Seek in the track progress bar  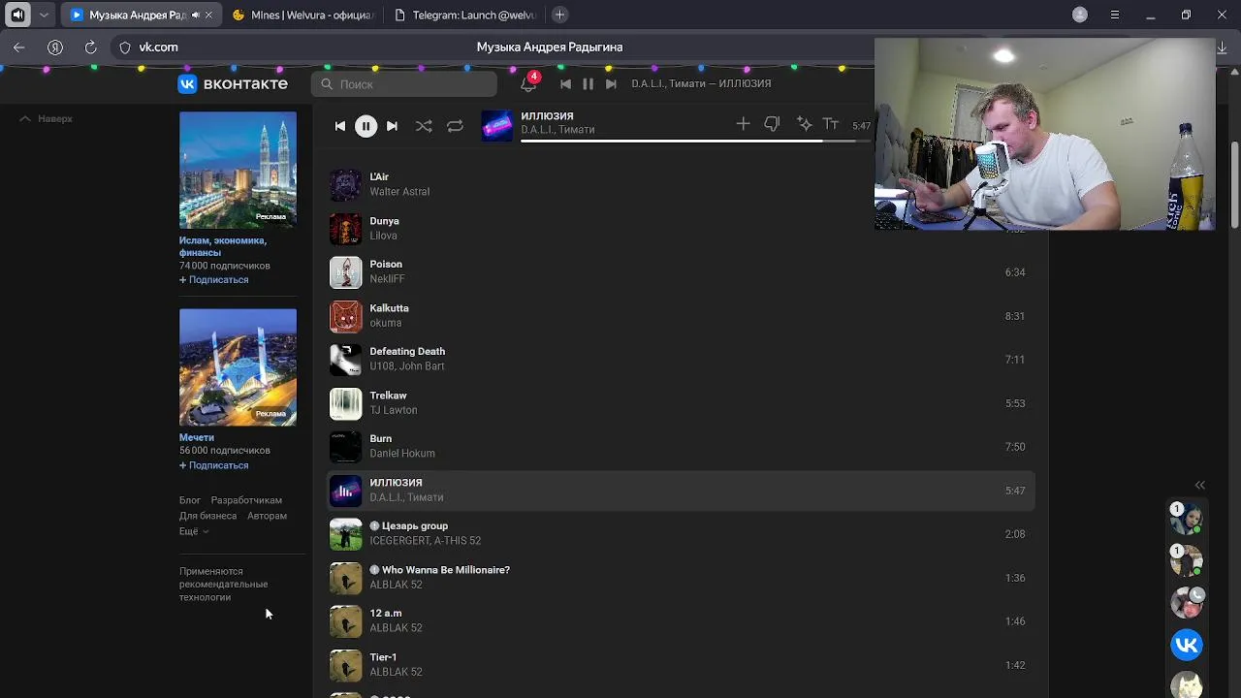click(x=695, y=142)
